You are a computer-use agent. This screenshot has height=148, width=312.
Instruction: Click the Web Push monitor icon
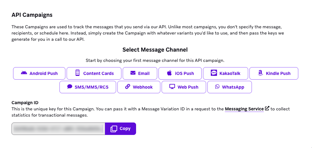[172, 87]
